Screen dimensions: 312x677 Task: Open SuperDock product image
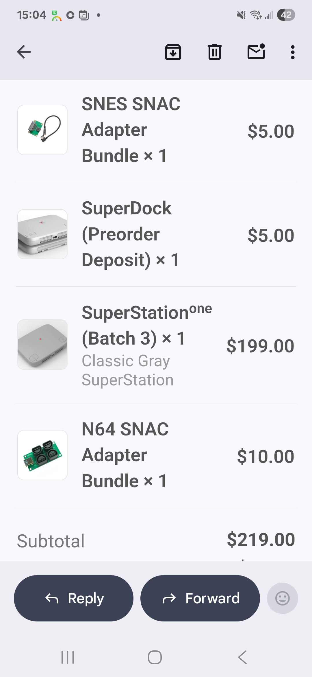(x=42, y=234)
